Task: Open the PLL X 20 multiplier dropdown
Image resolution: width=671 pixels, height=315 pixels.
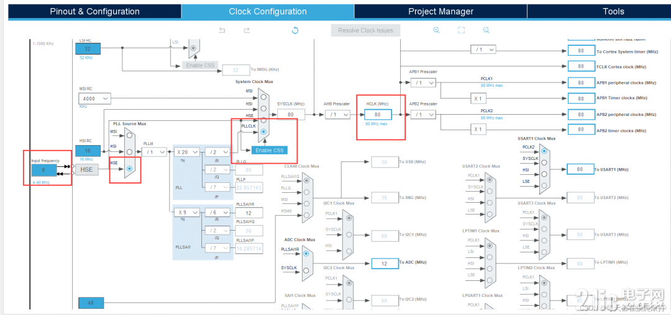Action: (x=187, y=151)
